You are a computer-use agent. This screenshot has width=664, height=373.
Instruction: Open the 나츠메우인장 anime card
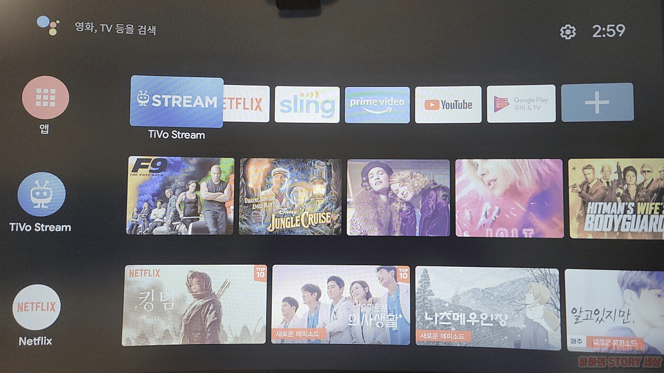tap(488, 308)
